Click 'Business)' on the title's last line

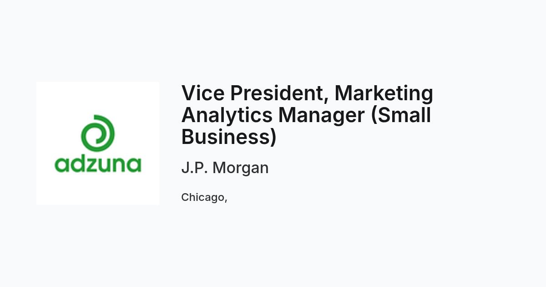229,137
